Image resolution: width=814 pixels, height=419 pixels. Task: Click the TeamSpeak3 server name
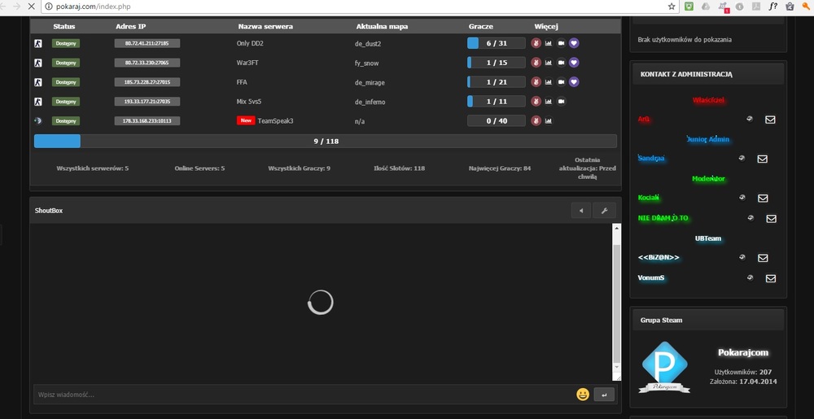point(275,120)
